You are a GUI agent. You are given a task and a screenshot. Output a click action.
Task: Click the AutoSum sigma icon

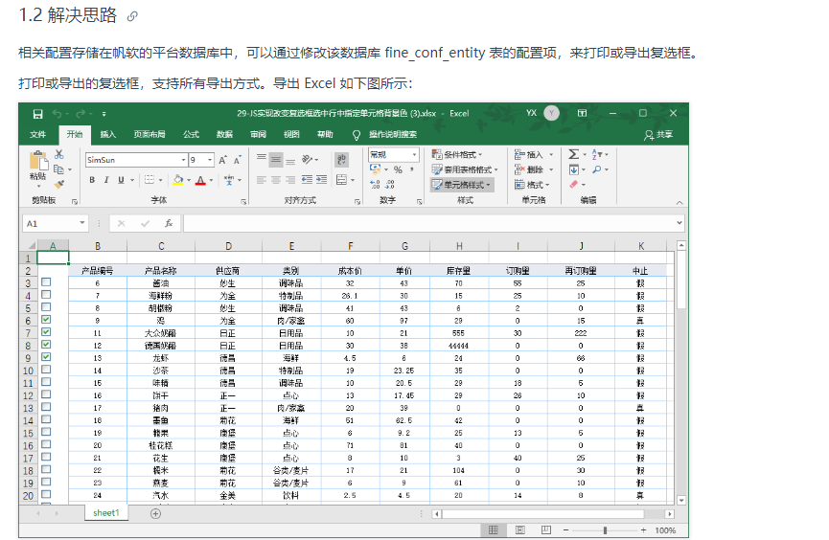coord(574,154)
